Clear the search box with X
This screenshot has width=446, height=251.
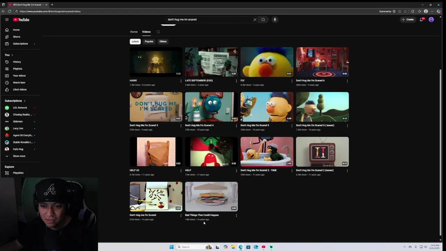pyautogui.click(x=255, y=20)
